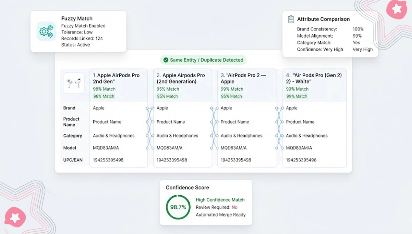Open the AirPods product thumbnail image
This screenshot has height=234, width=412.
74,83
